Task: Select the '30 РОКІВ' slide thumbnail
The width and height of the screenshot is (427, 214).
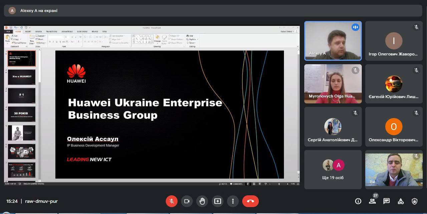Action: [22, 114]
